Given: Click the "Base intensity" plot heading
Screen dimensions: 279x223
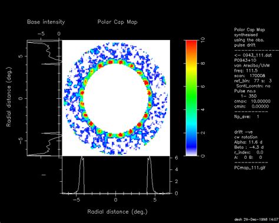Looking at the screenshot, I should [46, 22].
